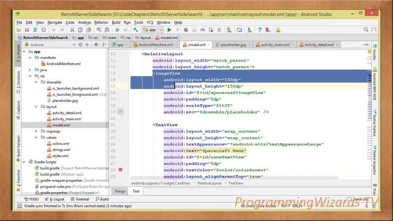Click the Profile app gauge icon
The height and width of the screenshot is (221, 393).
(203, 30)
